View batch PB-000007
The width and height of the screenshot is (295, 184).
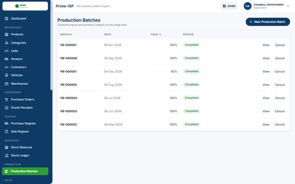pyautogui.click(x=266, y=45)
